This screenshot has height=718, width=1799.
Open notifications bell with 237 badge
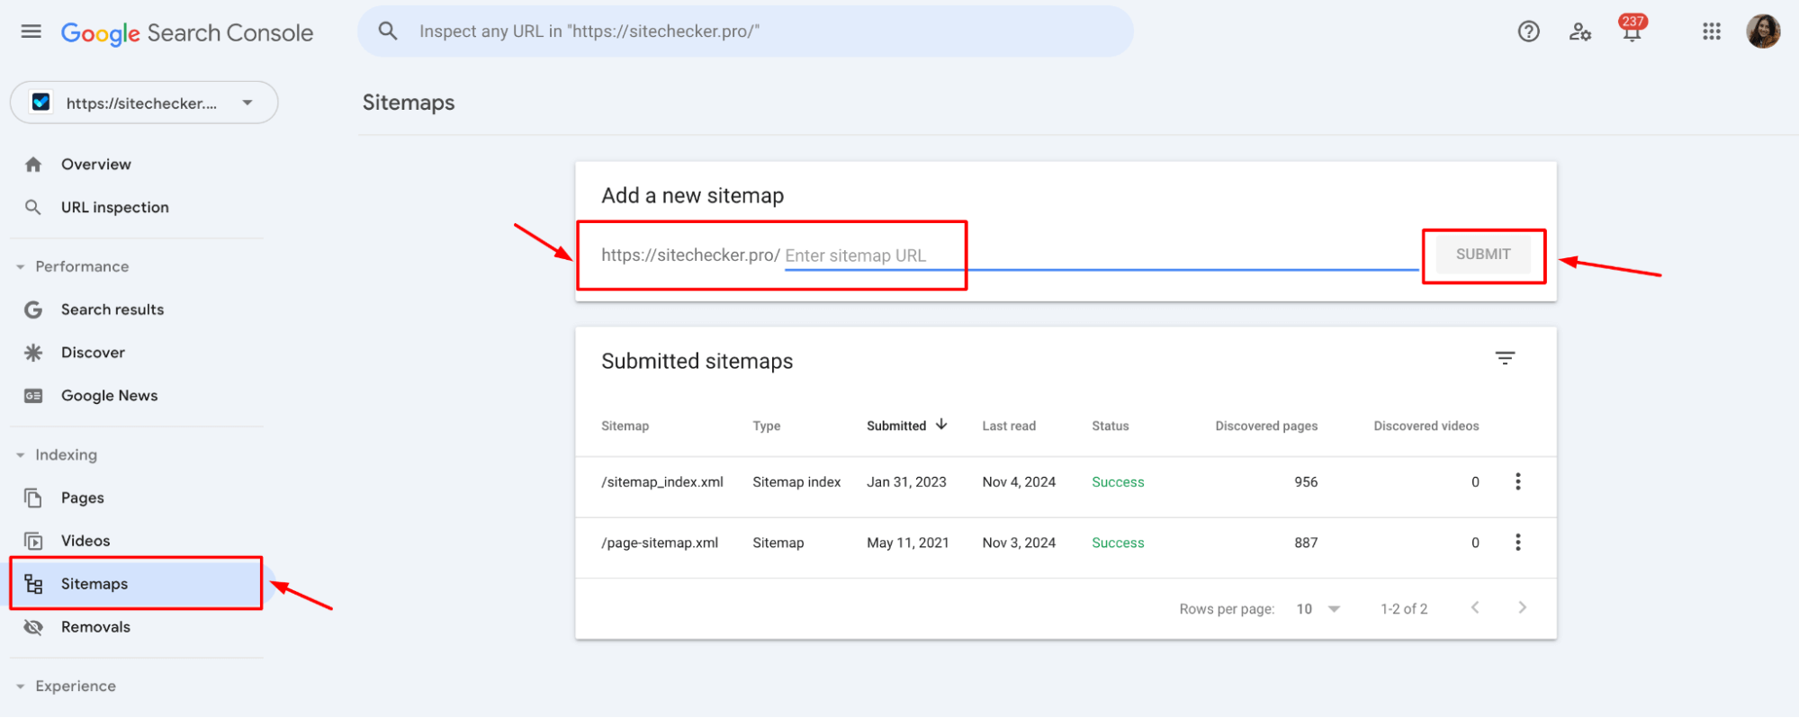(1632, 28)
